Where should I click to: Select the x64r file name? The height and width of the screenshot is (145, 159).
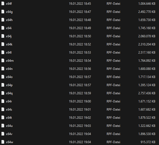9,101
